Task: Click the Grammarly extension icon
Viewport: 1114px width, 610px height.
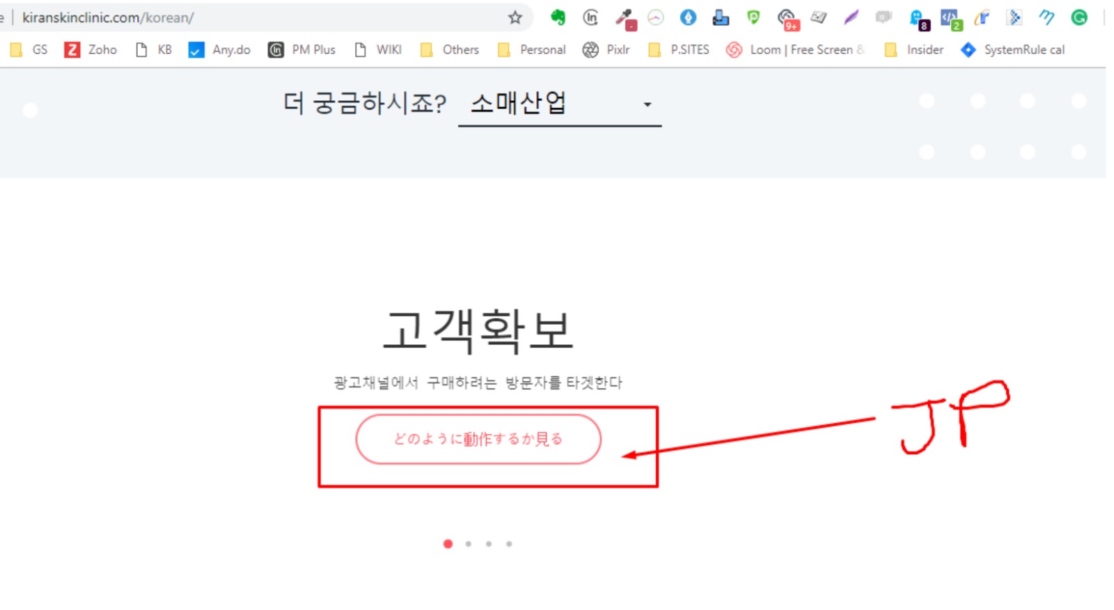Action: pos(1079,17)
